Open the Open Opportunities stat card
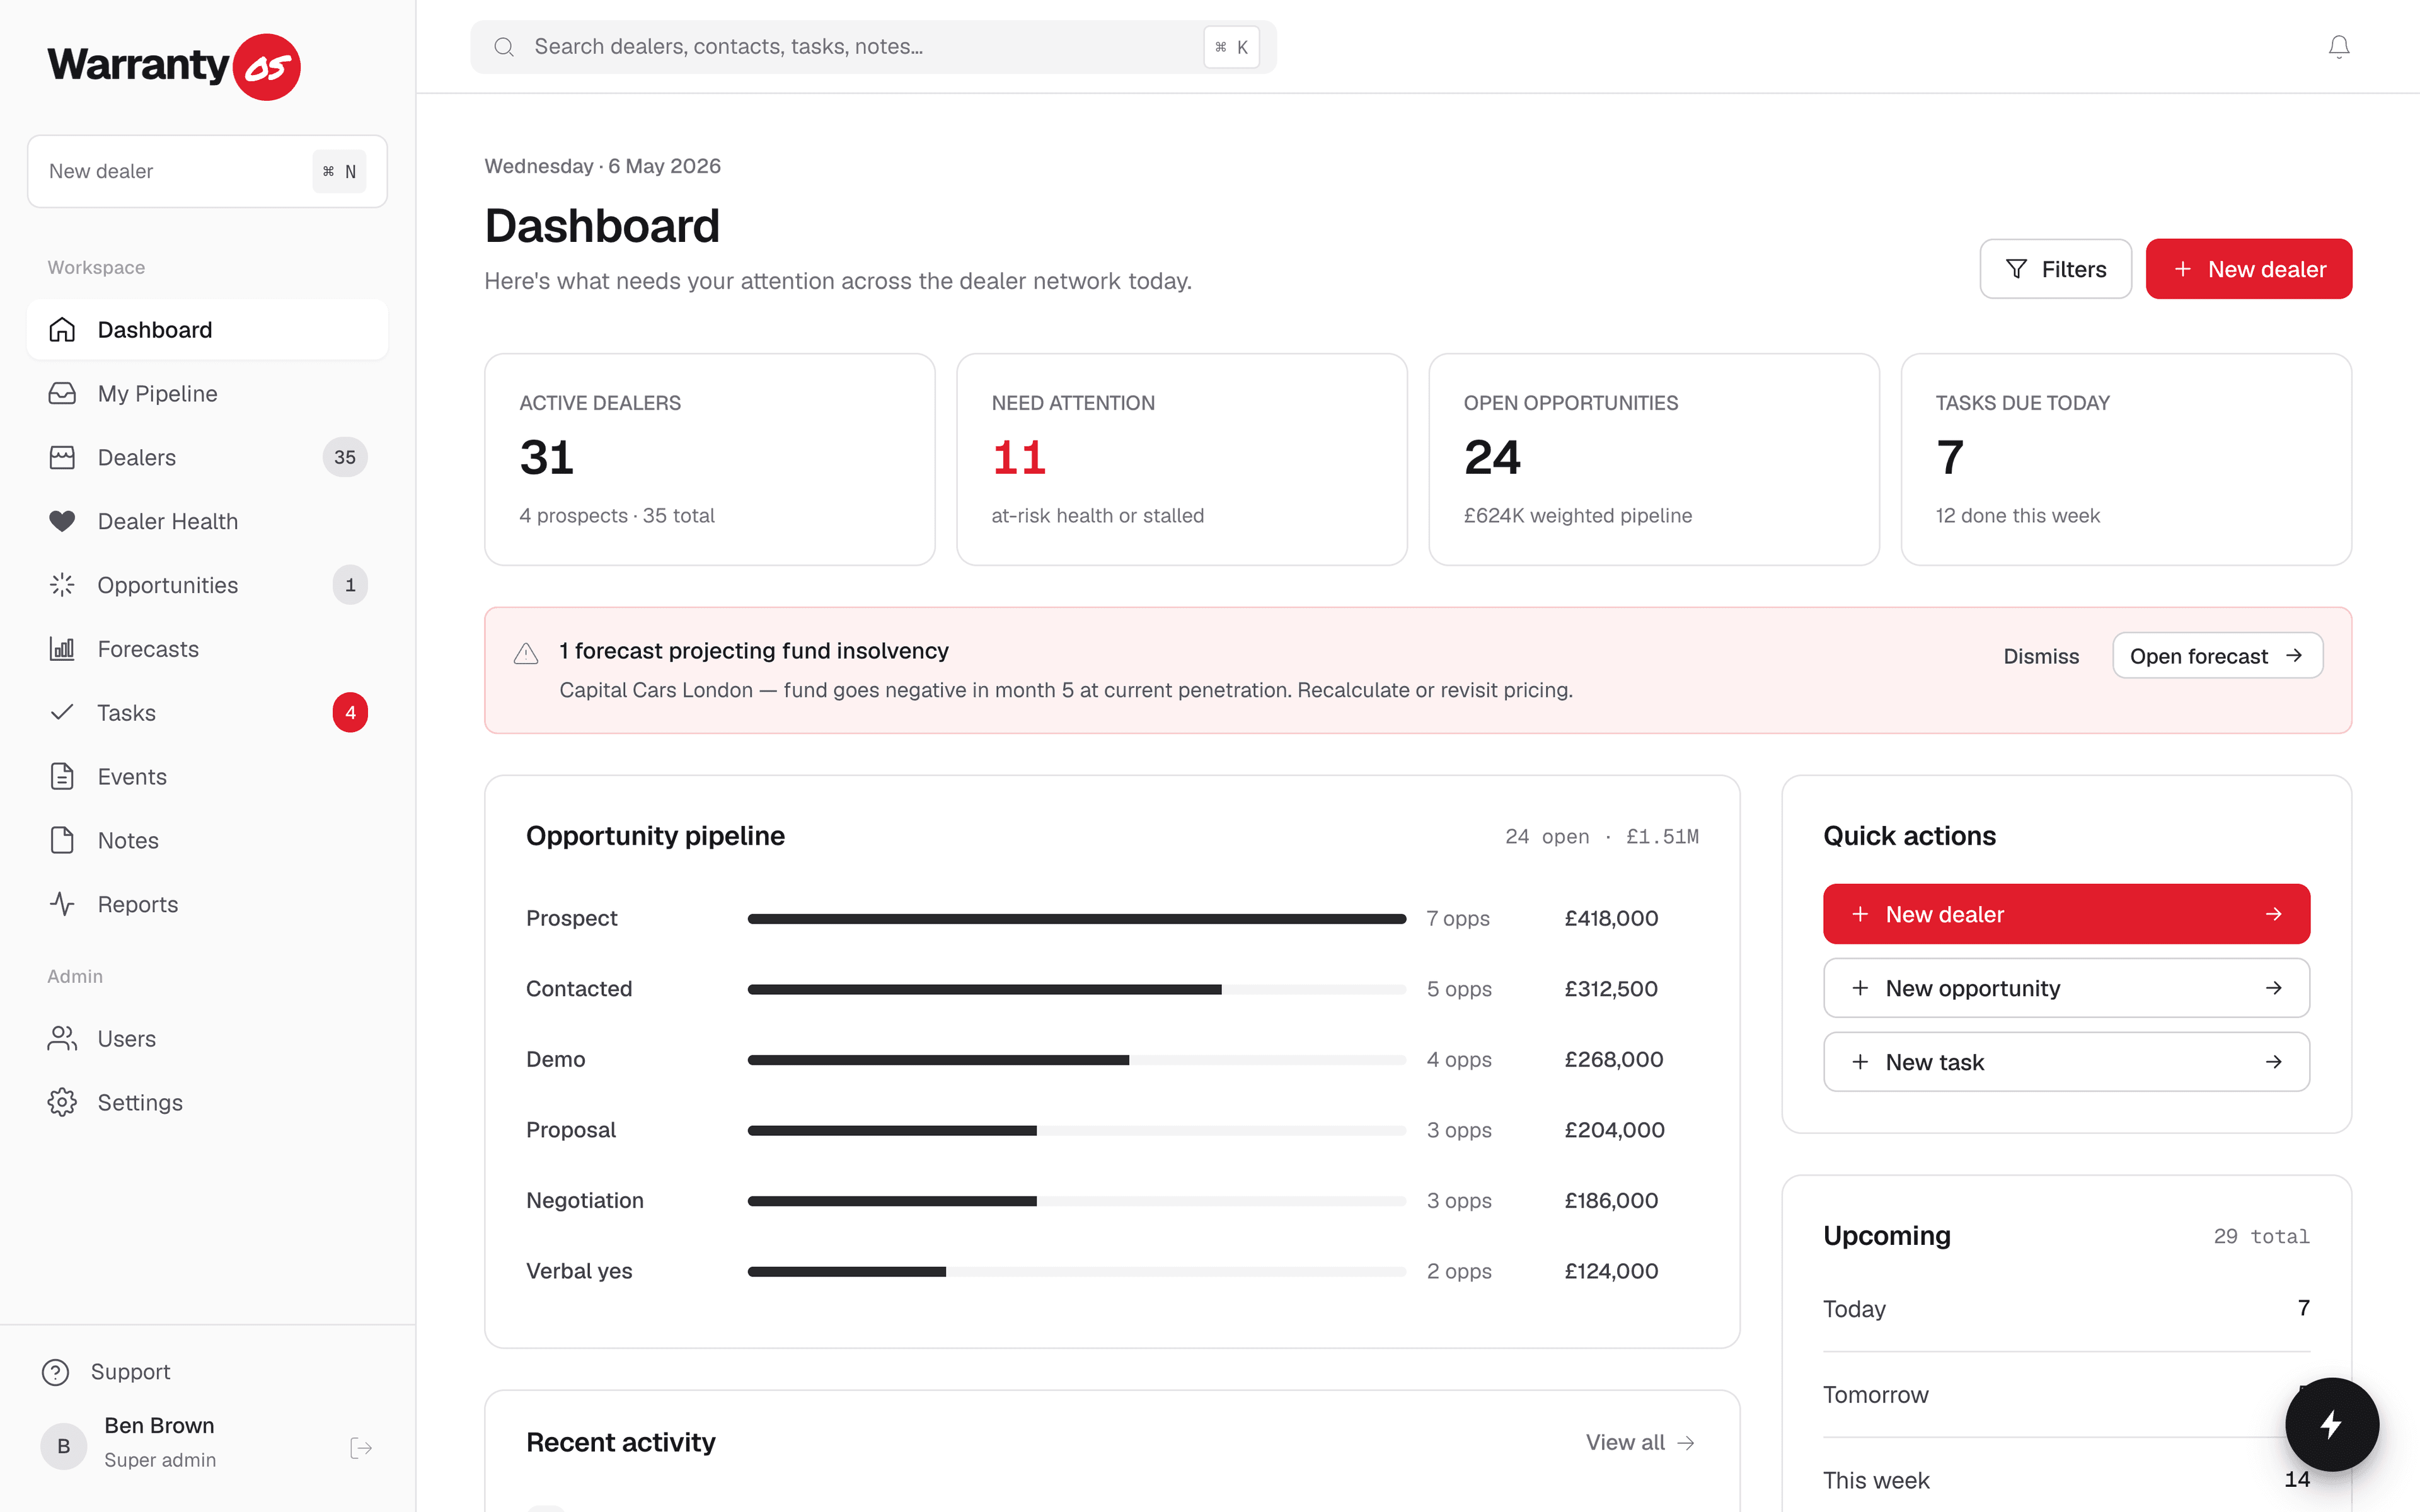This screenshot has width=2420, height=1512. (x=1653, y=459)
